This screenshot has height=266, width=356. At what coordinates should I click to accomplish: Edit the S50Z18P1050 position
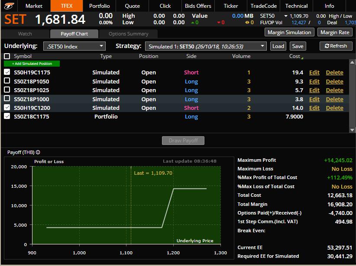pyautogui.click(x=314, y=81)
